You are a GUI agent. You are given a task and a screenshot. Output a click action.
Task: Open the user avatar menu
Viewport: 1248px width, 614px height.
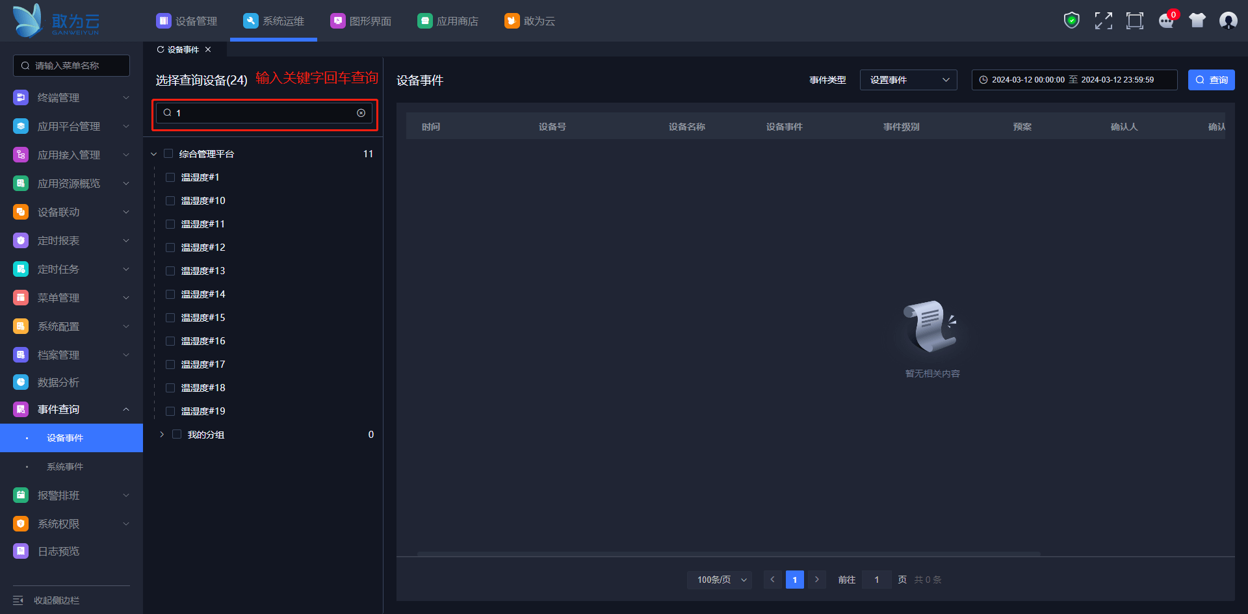click(x=1228, y=21)
